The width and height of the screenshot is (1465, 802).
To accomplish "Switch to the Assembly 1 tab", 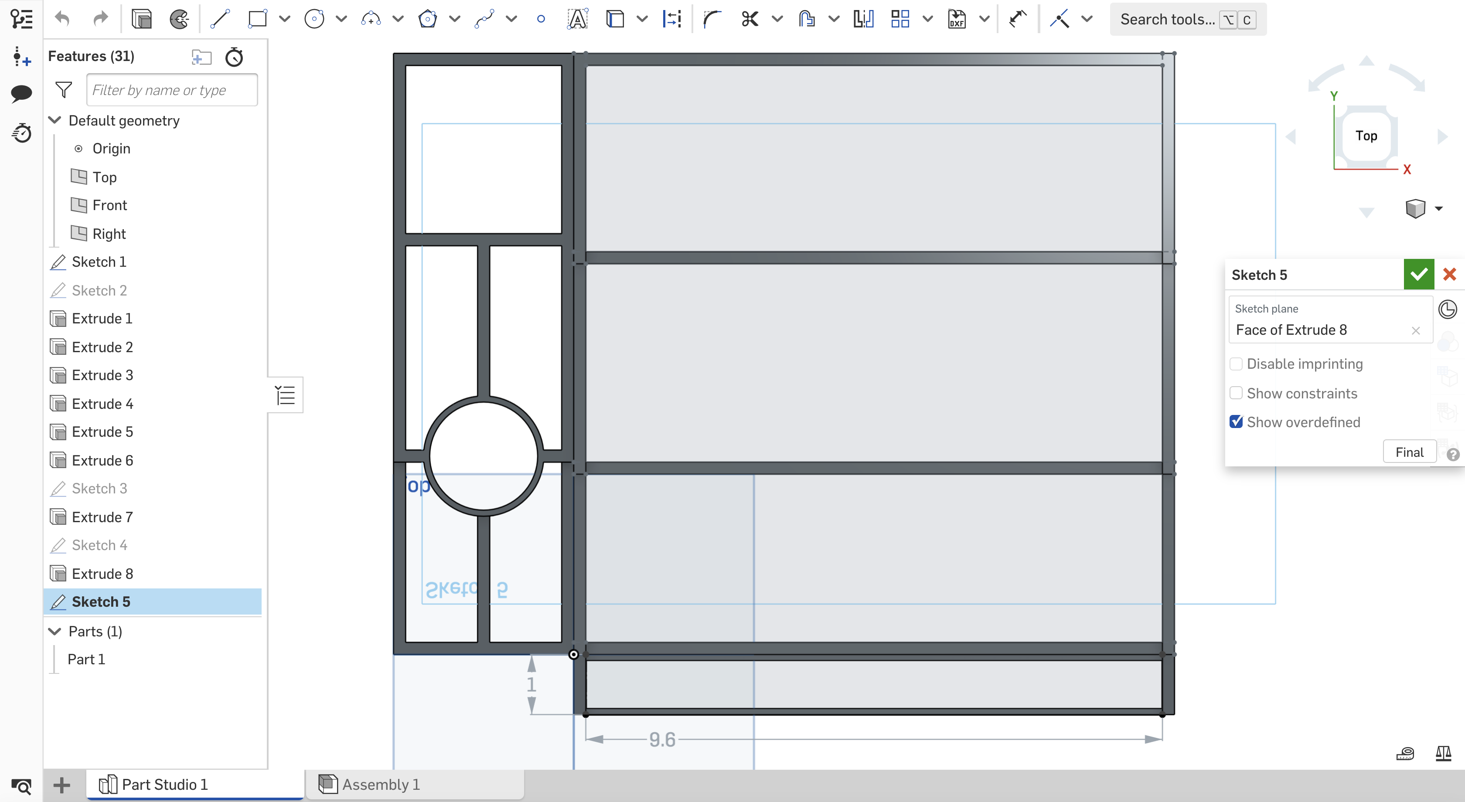I will pyautogui.click(x=381, y=785).
